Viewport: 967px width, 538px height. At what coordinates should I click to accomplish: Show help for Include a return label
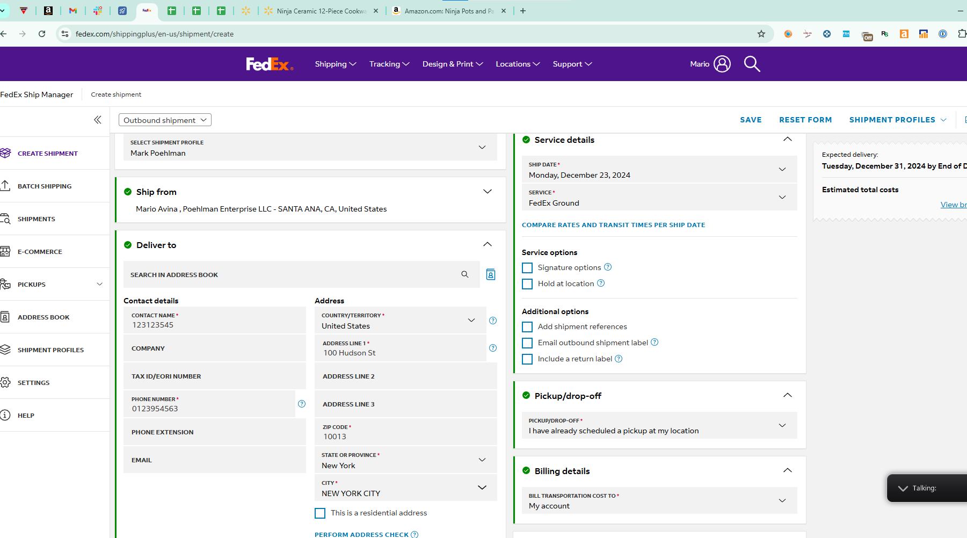pos(619,359)
